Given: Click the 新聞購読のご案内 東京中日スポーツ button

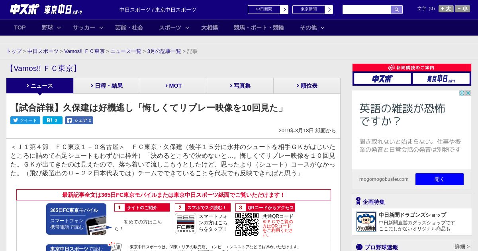Looking at the screenshot, I should point(441,78).
